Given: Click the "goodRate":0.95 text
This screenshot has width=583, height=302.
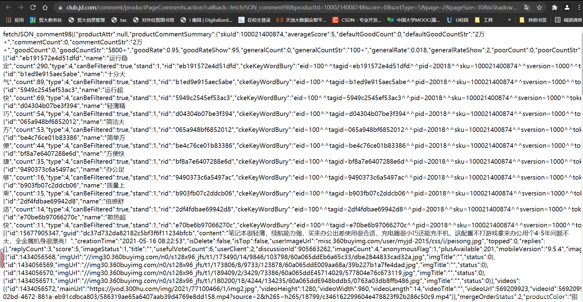Looking at the screenshot, I should coord(156,50).
